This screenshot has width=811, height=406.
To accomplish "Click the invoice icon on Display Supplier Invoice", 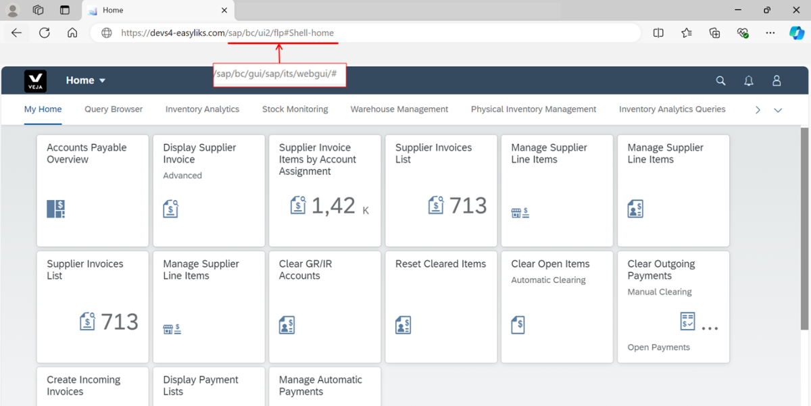I will click(x=170, y=208).
